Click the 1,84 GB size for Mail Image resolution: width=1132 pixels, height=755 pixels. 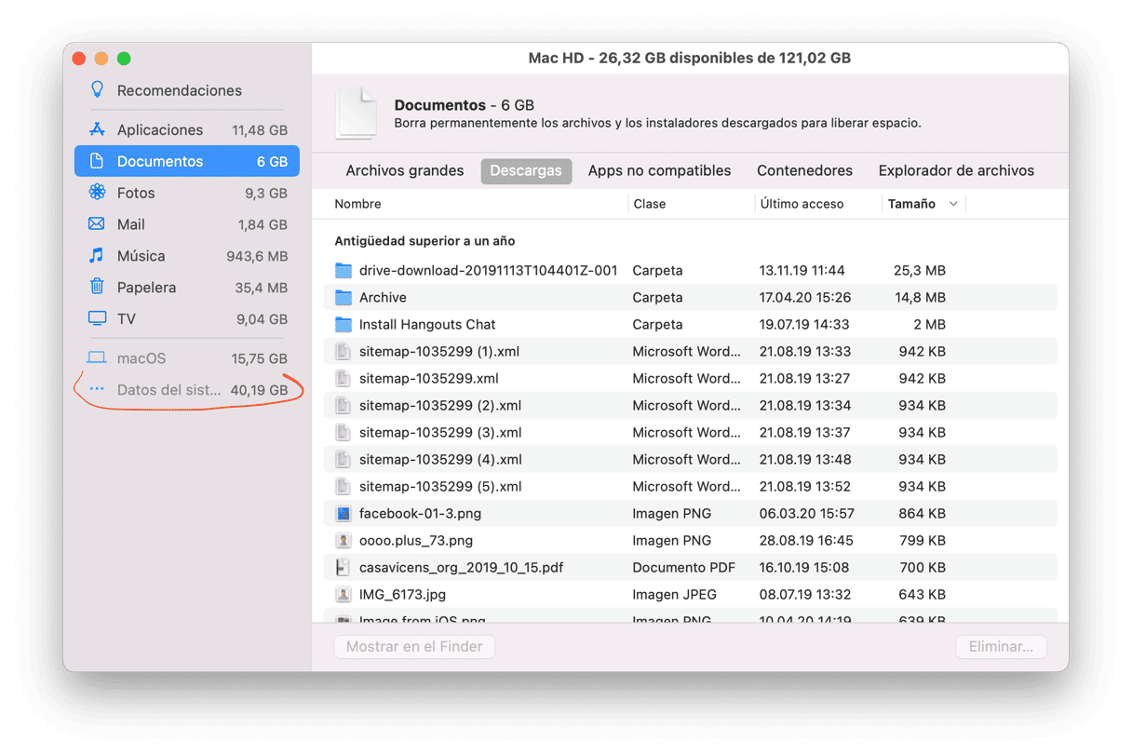[x=263, y=224]
